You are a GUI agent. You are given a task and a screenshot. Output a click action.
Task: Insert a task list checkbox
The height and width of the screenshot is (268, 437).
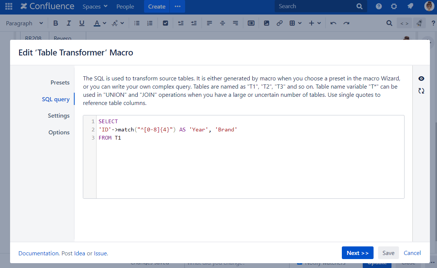click(x=165, y=23)
